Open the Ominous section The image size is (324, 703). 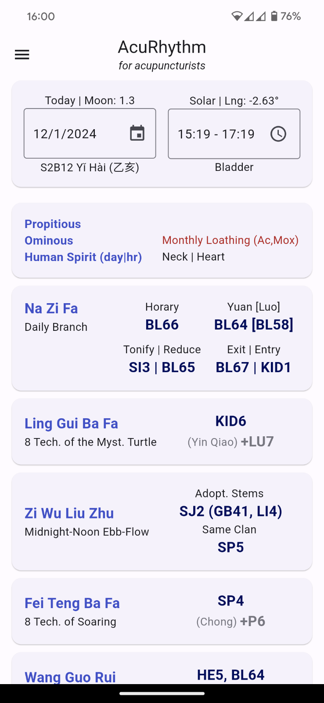tap(49, 241)
